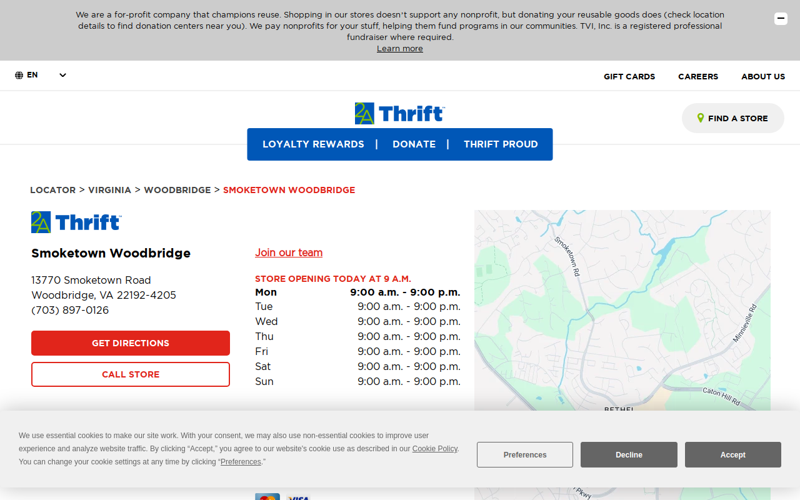Select the Mon hours row
This screenshot has height=500, width=800.
click(357, 292)
